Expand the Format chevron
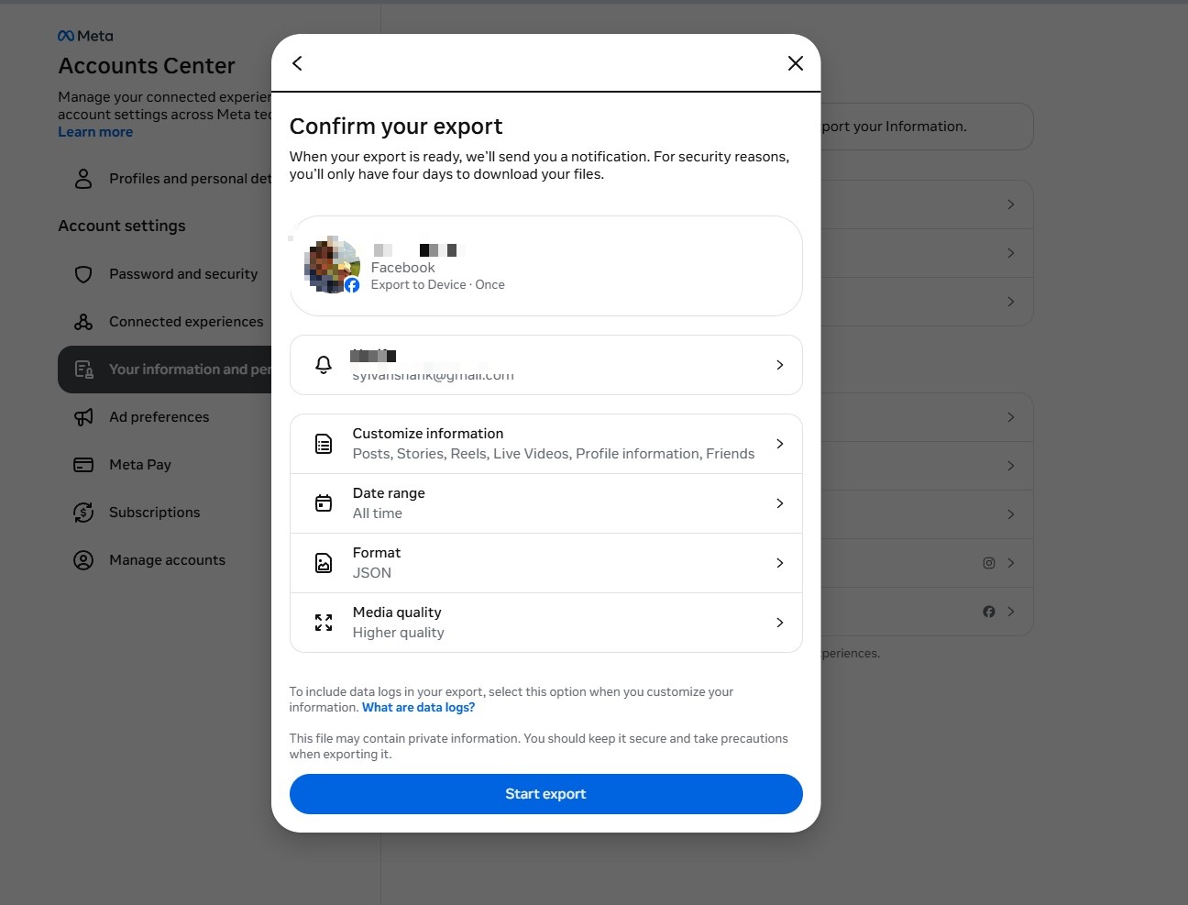Image resolution: width=1188 pixels, height=905 pixels. pos(780,563)
